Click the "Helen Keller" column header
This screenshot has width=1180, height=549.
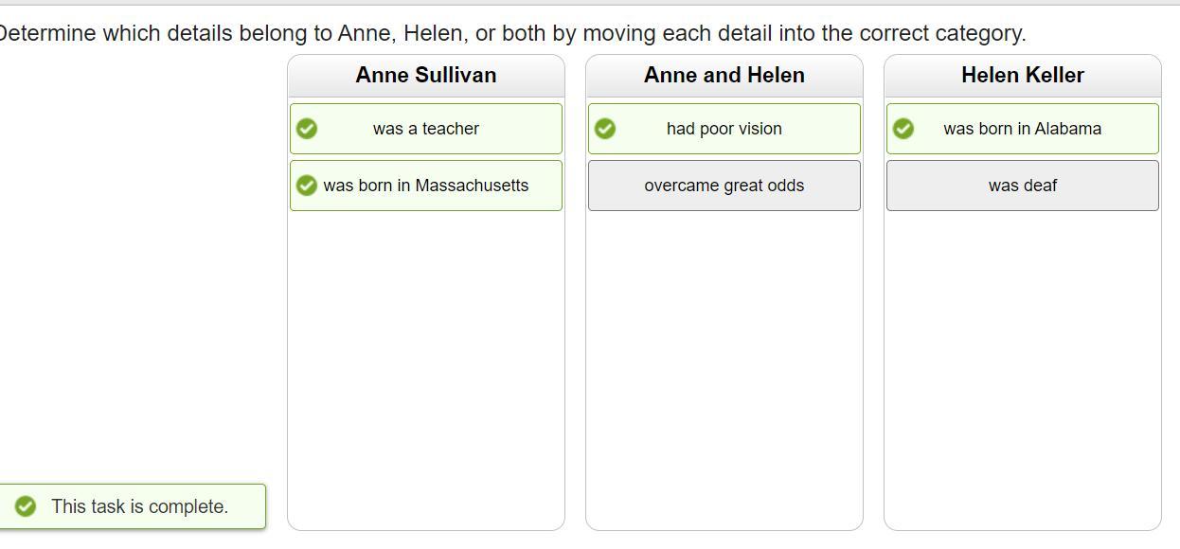pyautogui.click(x=1023, y=76)
